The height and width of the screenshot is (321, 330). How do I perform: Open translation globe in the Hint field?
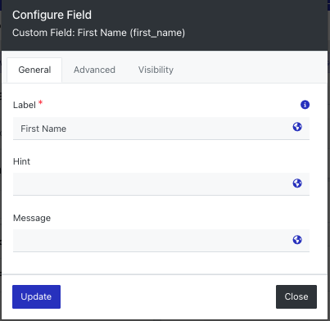point(297,183)
